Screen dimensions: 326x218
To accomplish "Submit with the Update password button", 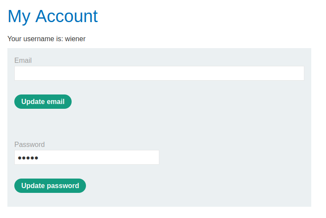I will [50, 185].
